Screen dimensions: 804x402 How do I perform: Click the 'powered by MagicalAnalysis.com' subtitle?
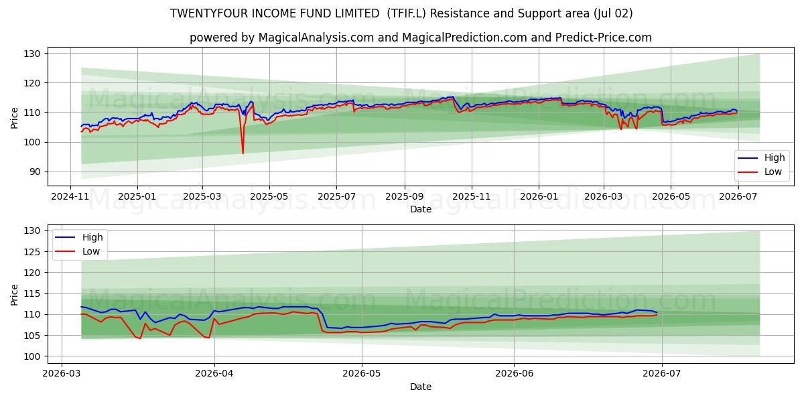click(x=421, y=38)
